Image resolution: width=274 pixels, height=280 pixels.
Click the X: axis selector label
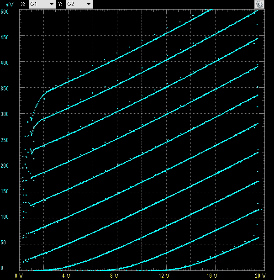click(23, 4)
